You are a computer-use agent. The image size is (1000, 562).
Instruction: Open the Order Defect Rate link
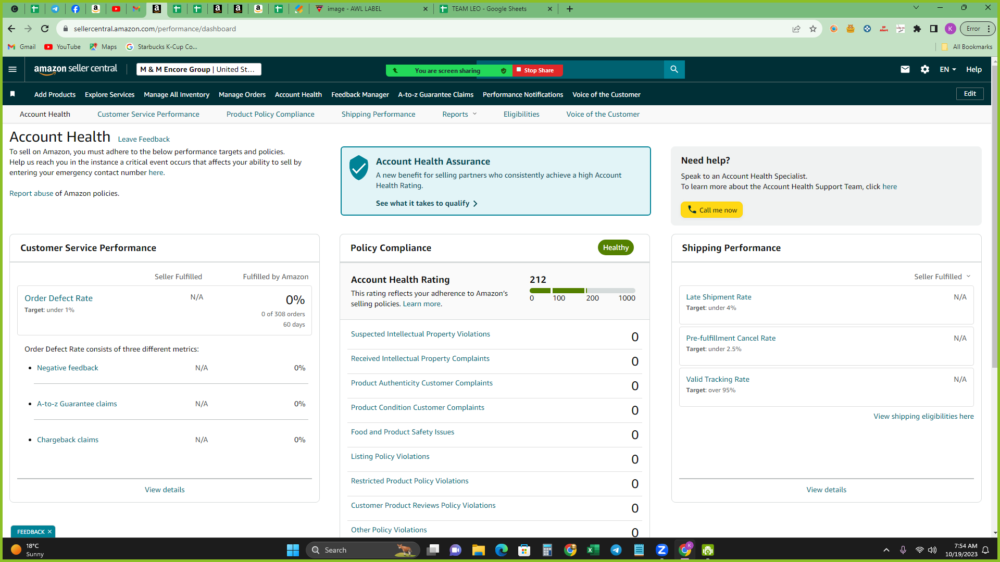click(58, 298)
